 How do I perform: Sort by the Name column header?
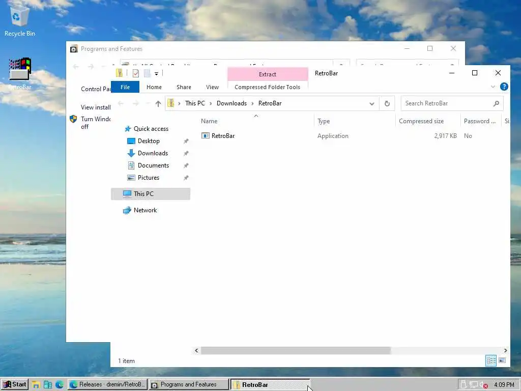(x=256, y=121)
